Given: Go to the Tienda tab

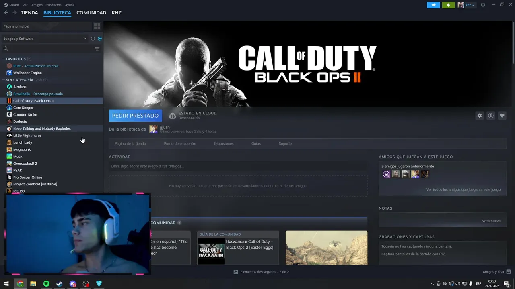Looking at the screenshot, I should [x=29, y=13].
